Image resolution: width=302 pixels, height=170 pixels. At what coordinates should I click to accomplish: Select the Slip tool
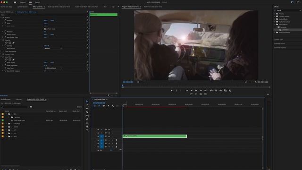[x=87, y=116]
